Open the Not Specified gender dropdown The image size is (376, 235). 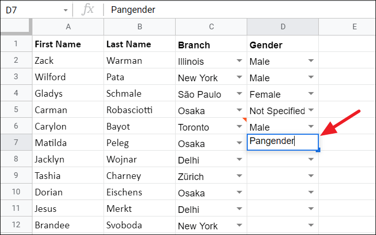click(311, 111)
